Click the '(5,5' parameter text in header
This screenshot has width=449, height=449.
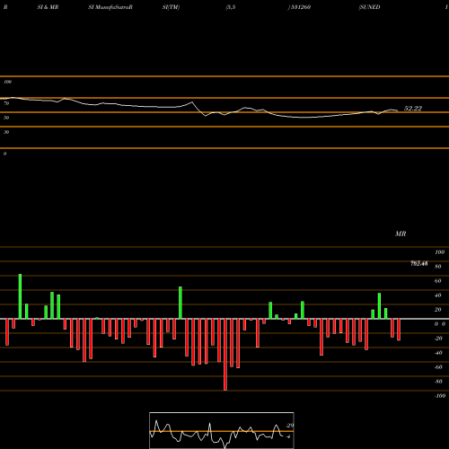tap(231, 7)
